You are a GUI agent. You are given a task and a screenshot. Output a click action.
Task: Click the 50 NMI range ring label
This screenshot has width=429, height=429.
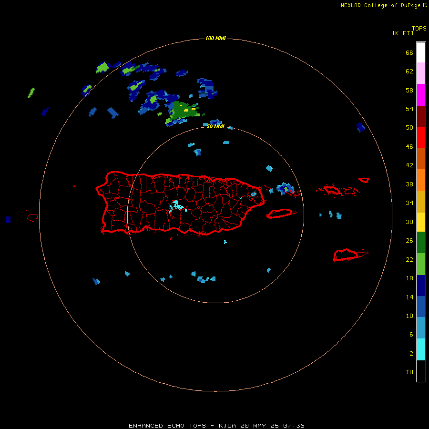click(215, 126)
